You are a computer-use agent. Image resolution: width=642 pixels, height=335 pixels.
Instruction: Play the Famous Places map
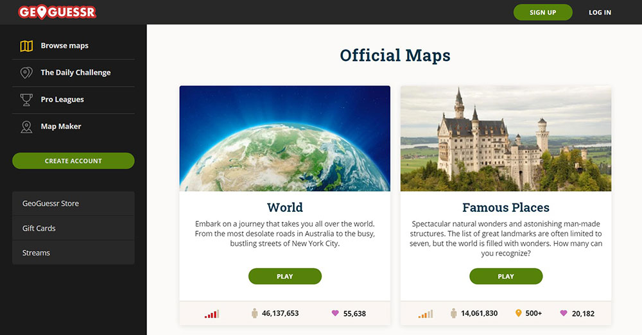tap(506, 277)
